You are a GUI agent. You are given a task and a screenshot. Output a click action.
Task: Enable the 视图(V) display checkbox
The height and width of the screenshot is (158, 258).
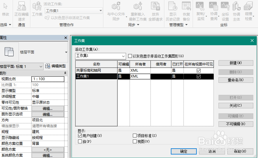point(135,142)
